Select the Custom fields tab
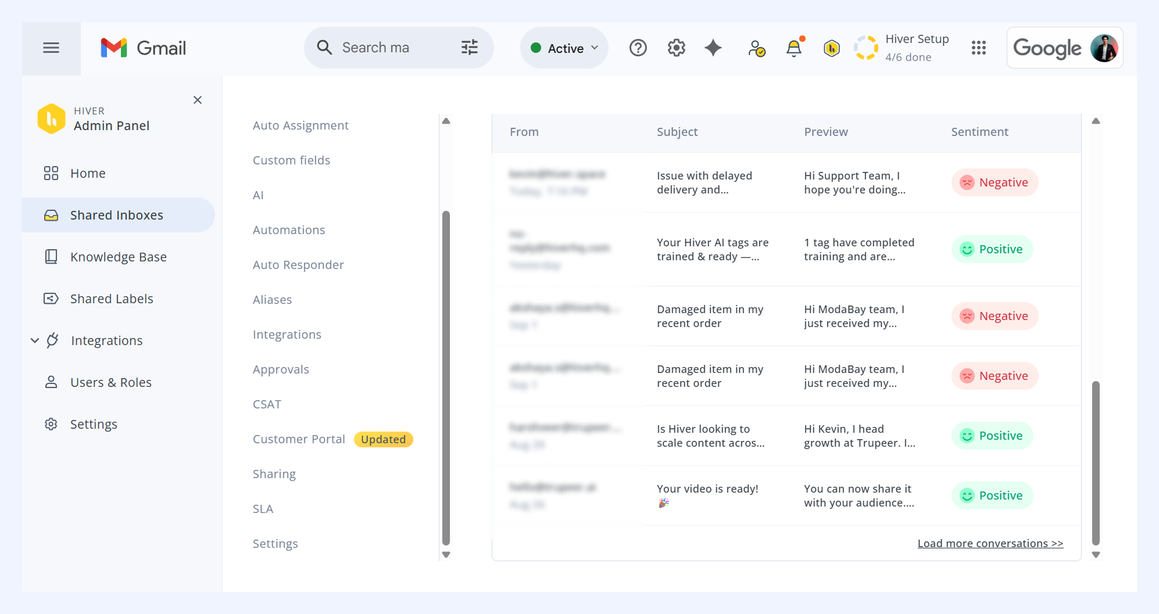1159x614 pixels. [x=291, y=160]
